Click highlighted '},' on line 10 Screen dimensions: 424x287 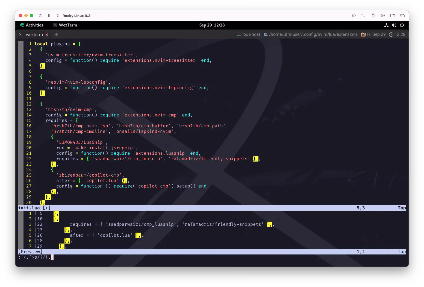click(x=42, y=93)
